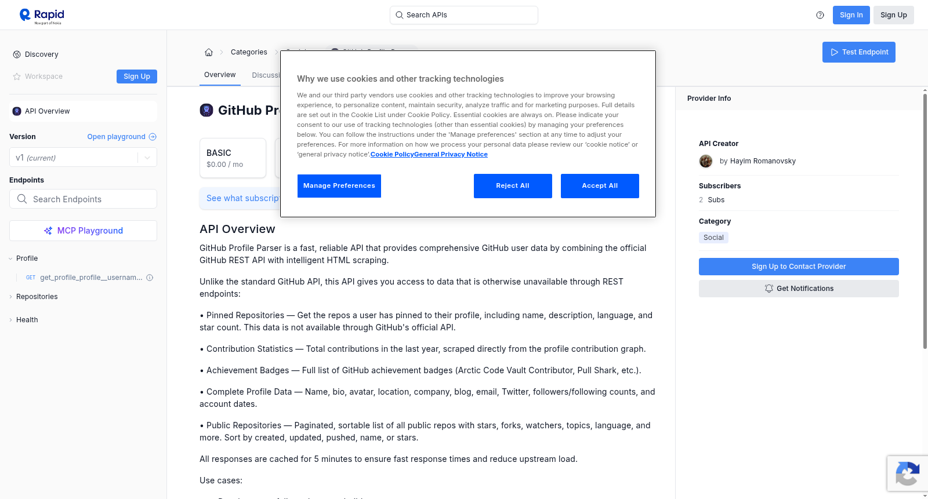Click the Discovery compass icon
Image resolution: width=928 pixels, height=499 pixels.
tap(17, 54)
